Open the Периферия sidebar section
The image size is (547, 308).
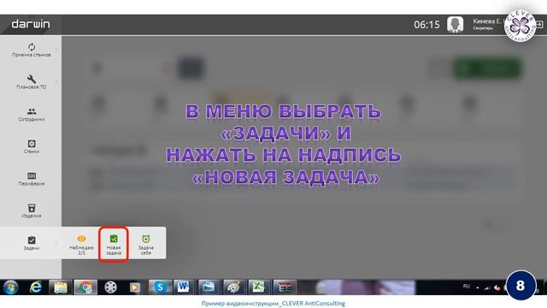[x=32, y=179]
